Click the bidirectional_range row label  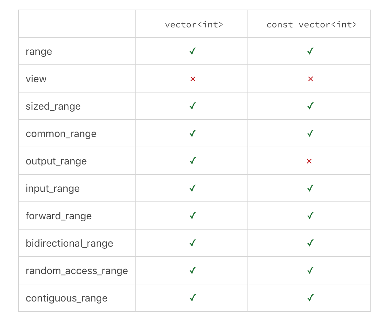pyautogui.click(x=69, y=243)
